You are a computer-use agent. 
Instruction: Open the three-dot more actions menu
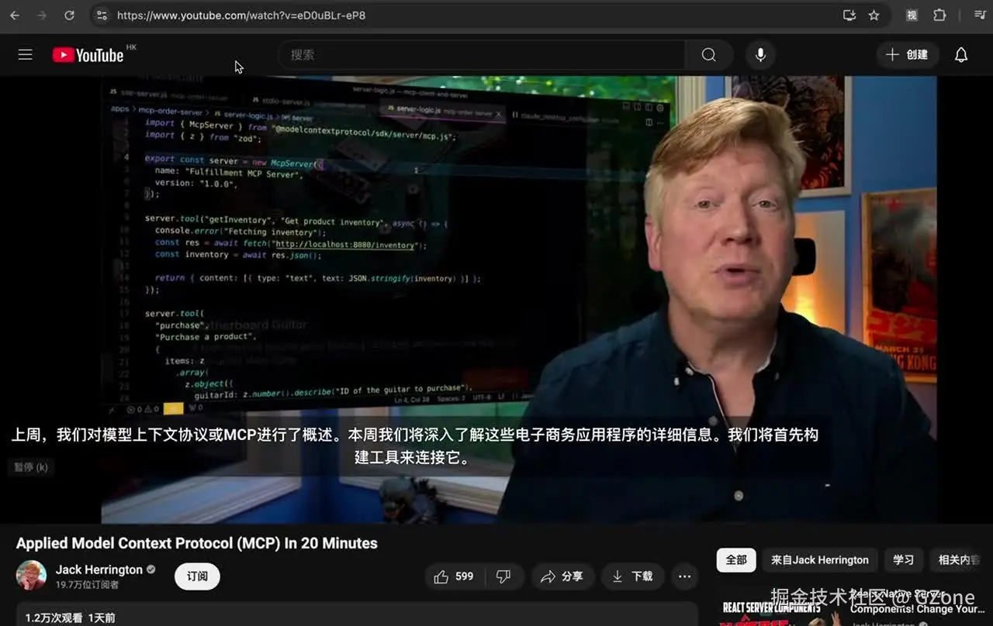coord(684,576)
